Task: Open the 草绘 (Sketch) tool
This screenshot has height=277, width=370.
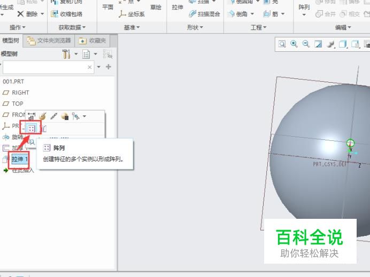Action: pos(156,7)
